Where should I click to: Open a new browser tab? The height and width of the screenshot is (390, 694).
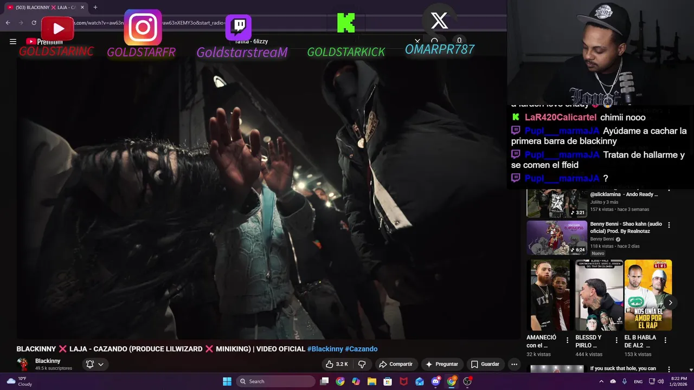coord(95,7)
